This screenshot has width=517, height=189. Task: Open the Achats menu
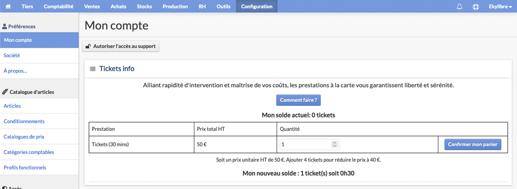pos(118,6)
